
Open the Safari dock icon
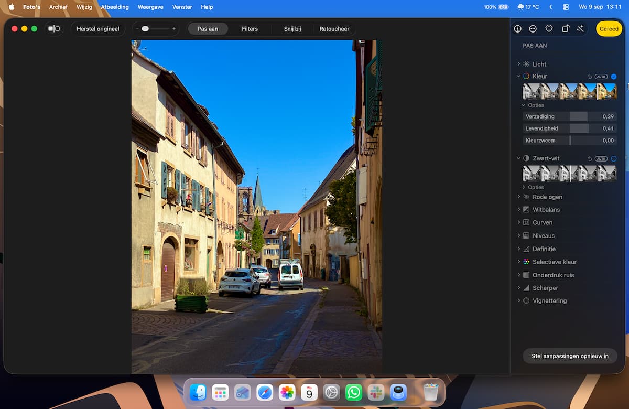[265, 392]
